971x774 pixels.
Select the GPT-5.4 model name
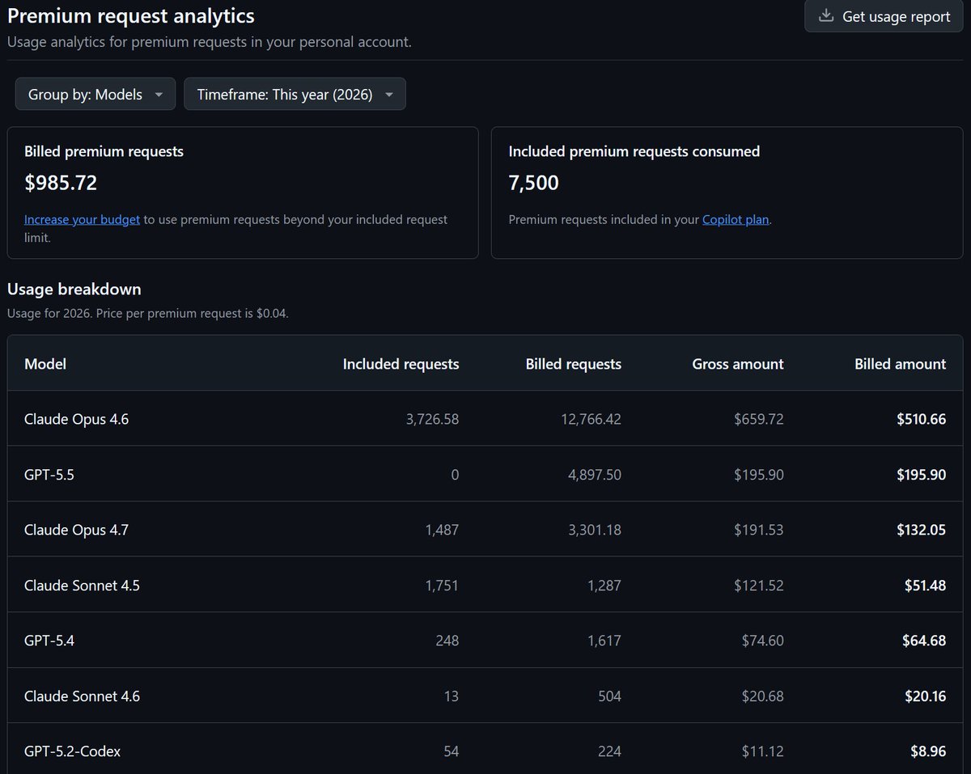[x=49, y=641]
